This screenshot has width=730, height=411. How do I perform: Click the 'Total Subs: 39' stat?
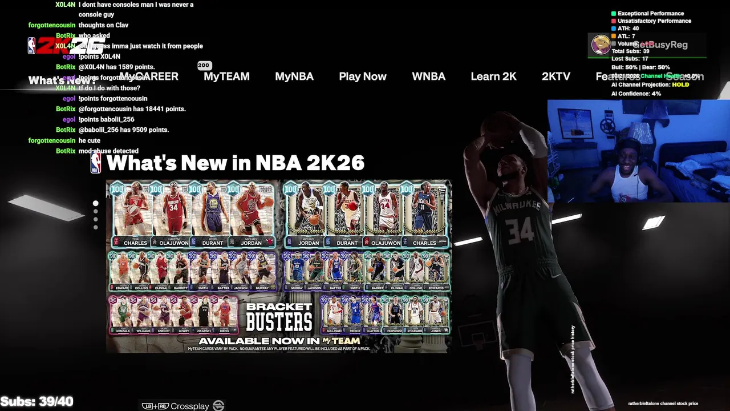click(630, 51)
